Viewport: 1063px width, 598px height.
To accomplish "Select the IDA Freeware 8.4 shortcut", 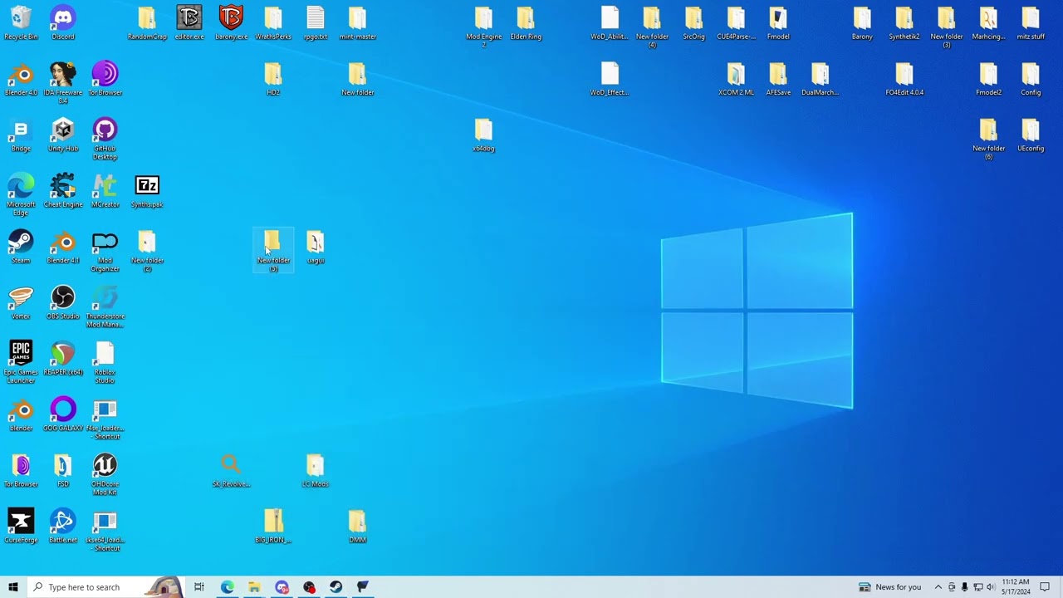I will 63,83.
